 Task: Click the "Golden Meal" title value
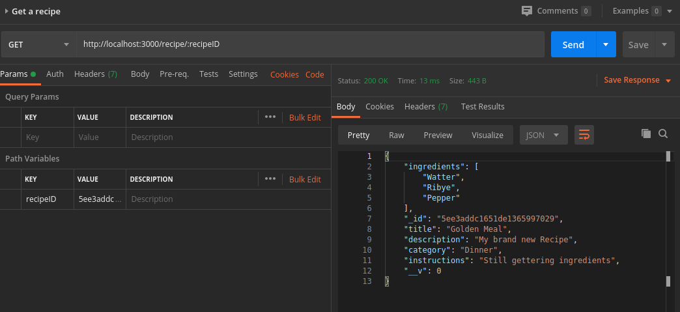click(476, 229)
